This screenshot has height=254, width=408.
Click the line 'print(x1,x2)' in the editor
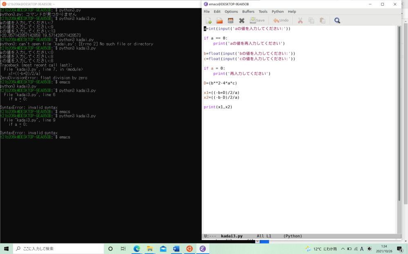pos(218,107)
